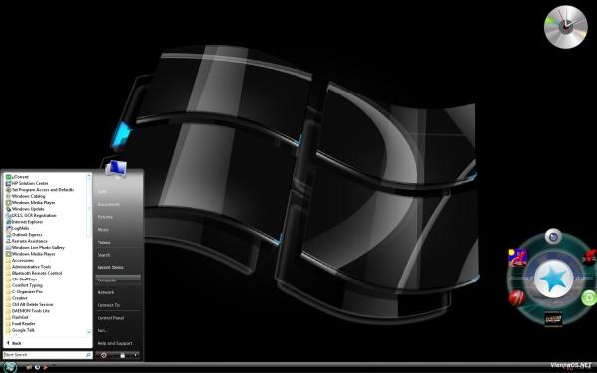Open Search from Start menu
The height and width of the screenshot is (373, 597).
103,255
